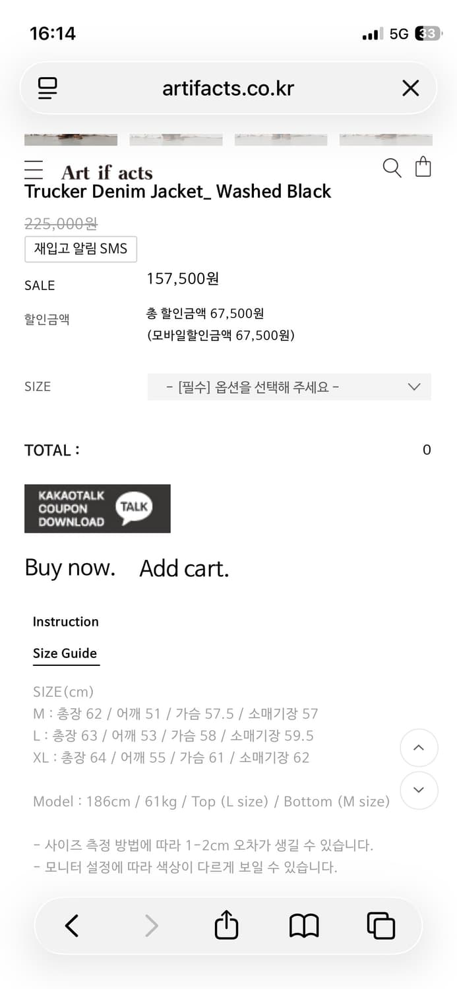Download the KakaoTalk coupon banner
Image resolution: width=457 pixels, height=989 pixels.
[x=97, y=508]
